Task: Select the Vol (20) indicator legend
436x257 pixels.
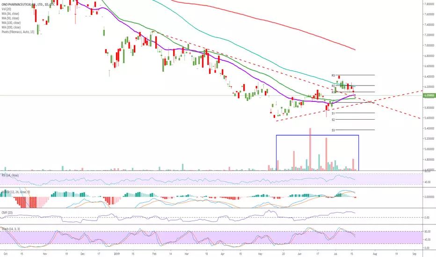Action: [x=7, y=9]
